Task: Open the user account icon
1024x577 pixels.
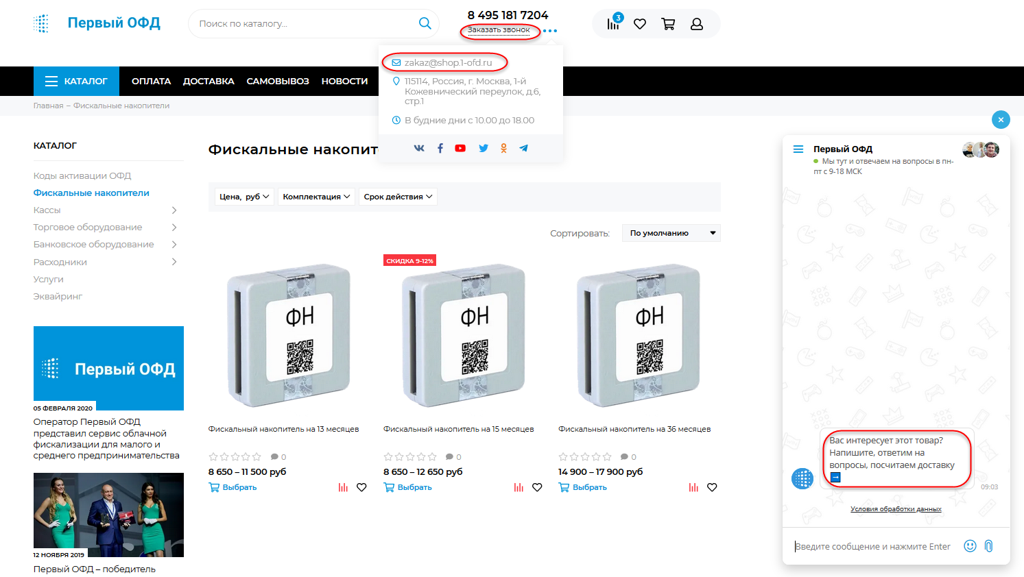Action: click(x=697, y=24)
